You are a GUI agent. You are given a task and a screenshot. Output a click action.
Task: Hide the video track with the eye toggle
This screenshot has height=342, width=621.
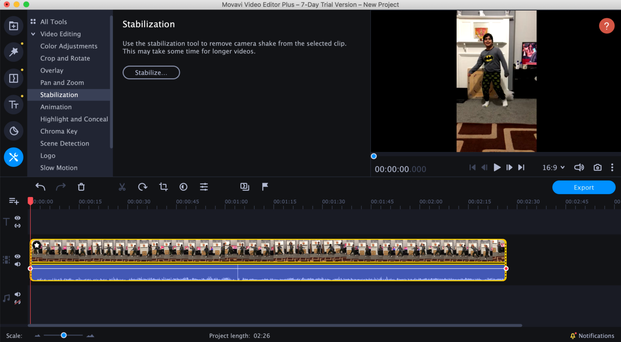[x=17, y=256]
